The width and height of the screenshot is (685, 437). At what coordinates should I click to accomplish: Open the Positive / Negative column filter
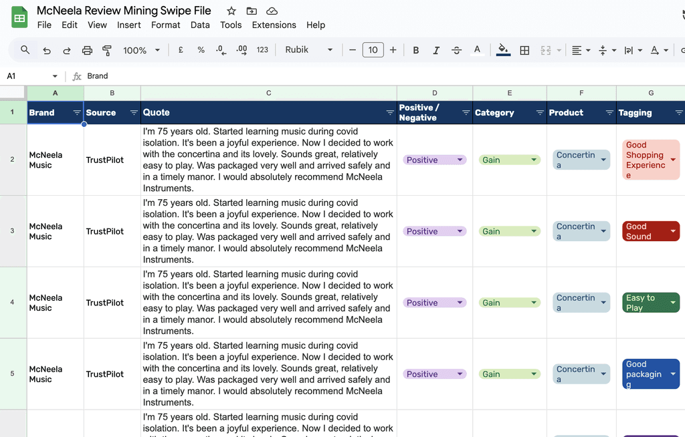point(466,113)
